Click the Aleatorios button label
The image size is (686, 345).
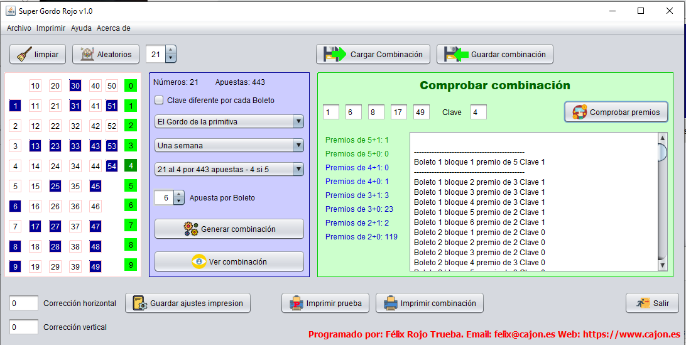click(x=114, y=55)
